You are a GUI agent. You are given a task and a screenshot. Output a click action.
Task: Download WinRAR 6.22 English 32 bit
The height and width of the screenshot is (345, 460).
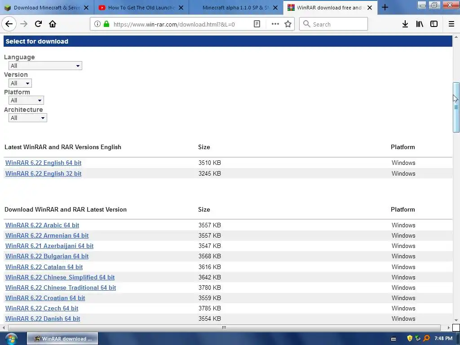pos(43,174)
